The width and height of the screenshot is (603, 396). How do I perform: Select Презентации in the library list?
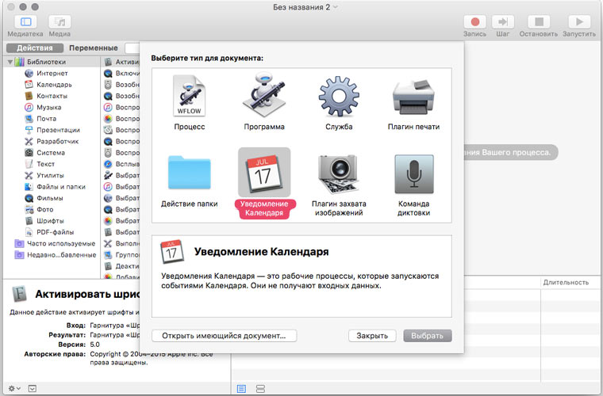[x=52, y=130]
